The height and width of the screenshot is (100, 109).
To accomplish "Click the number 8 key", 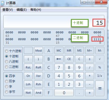I will 69,67.
